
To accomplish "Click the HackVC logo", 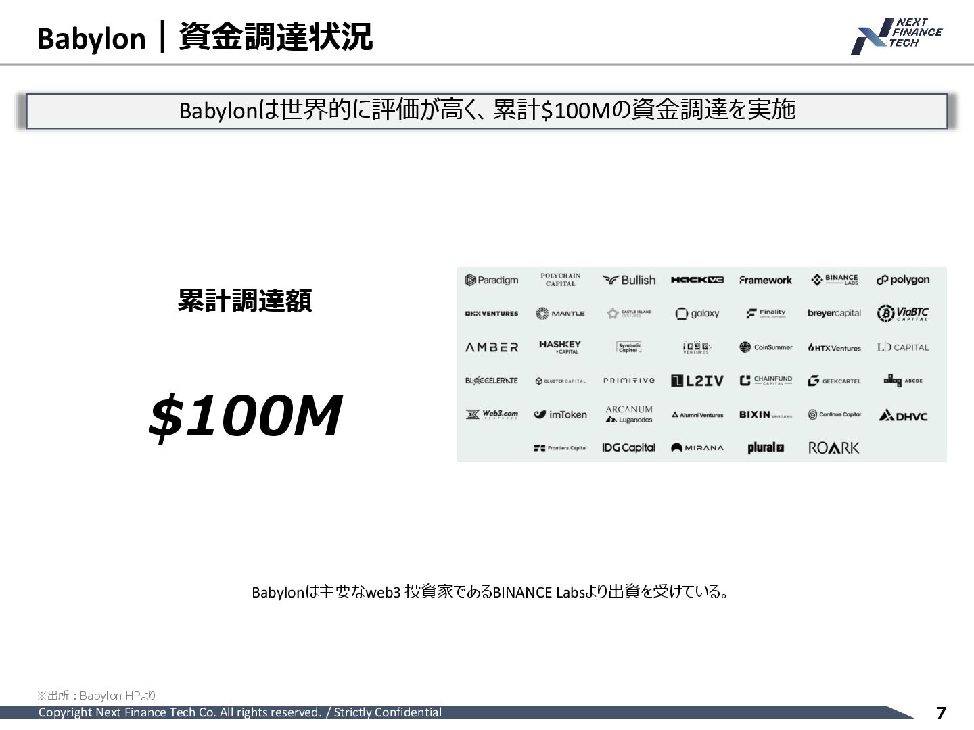I will point(697,280).
